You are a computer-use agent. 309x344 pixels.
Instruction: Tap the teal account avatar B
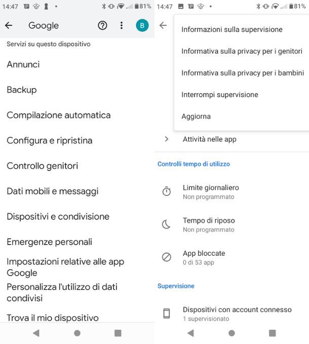[142, 25]
